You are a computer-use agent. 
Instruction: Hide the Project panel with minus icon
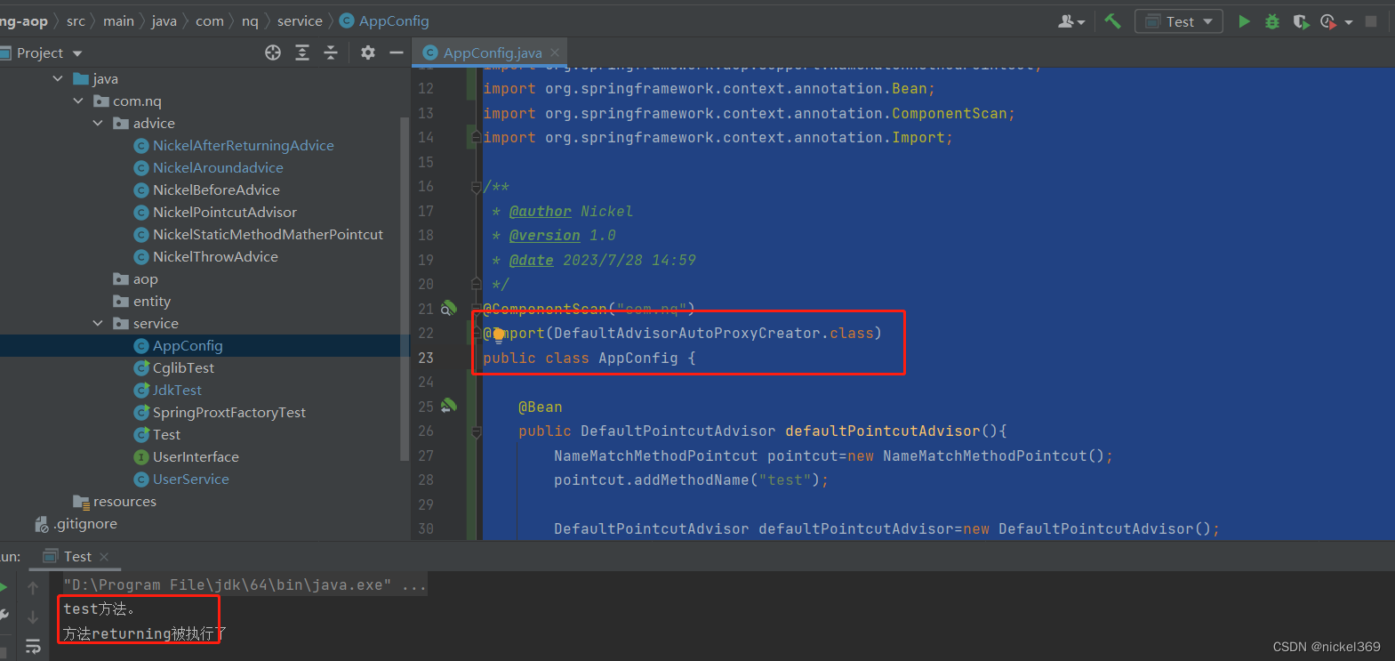pos(397,53)
